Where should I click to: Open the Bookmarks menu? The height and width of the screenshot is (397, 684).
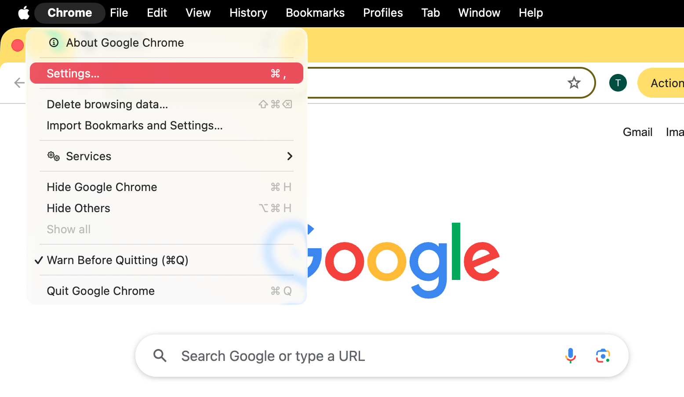pyautogui.click(x=315, y=13)
